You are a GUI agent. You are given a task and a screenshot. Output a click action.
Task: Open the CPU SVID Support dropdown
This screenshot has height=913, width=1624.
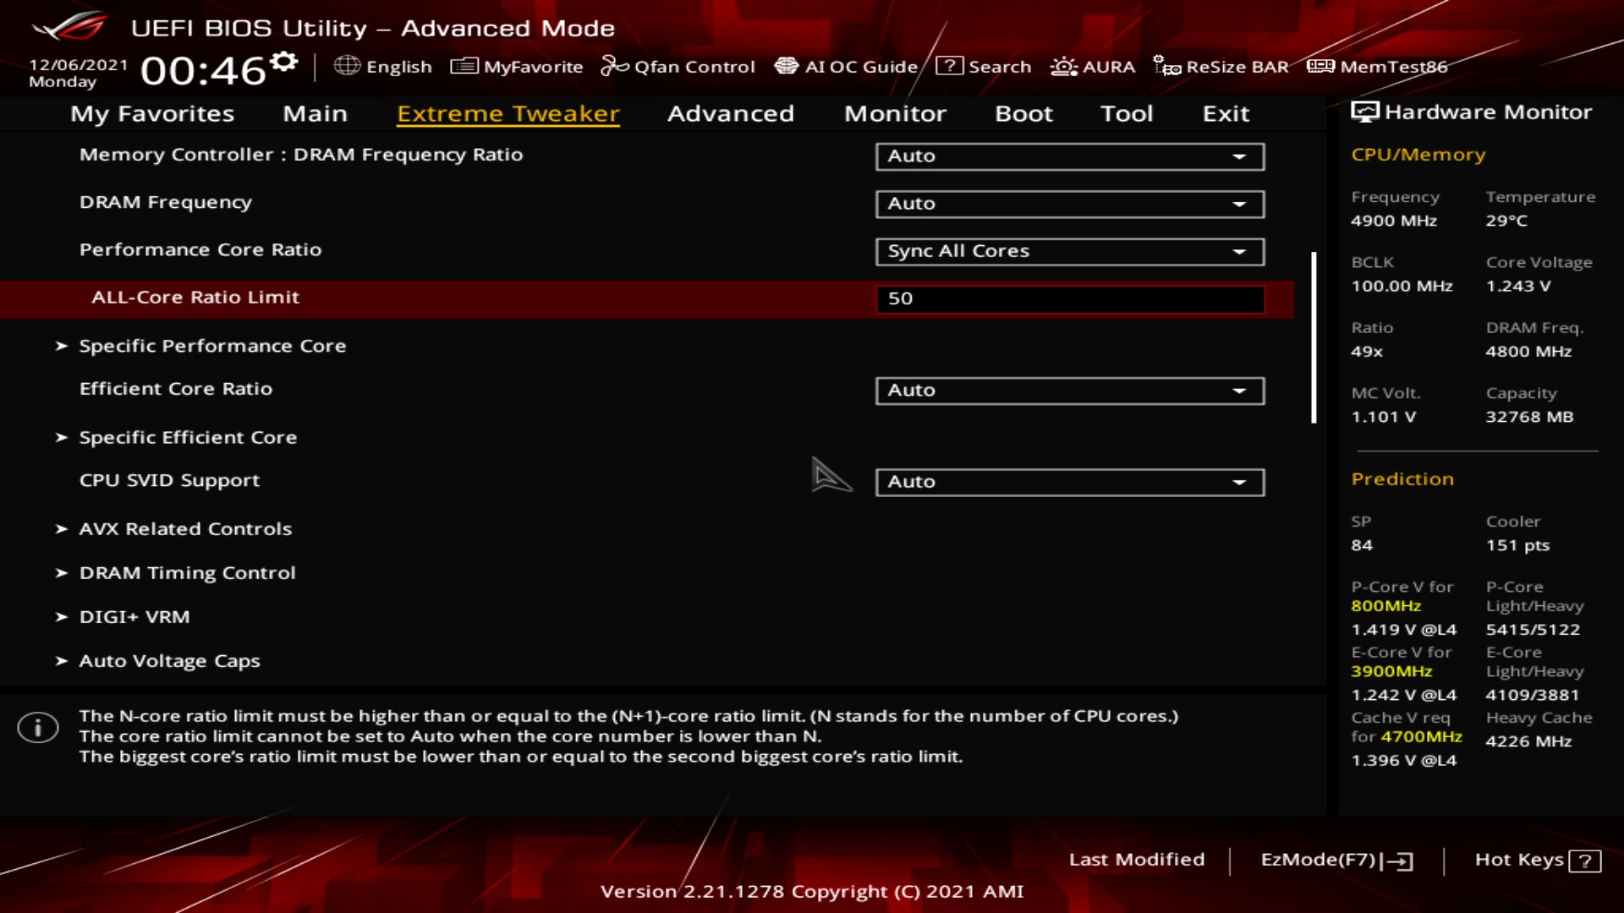click(1069, 482)
